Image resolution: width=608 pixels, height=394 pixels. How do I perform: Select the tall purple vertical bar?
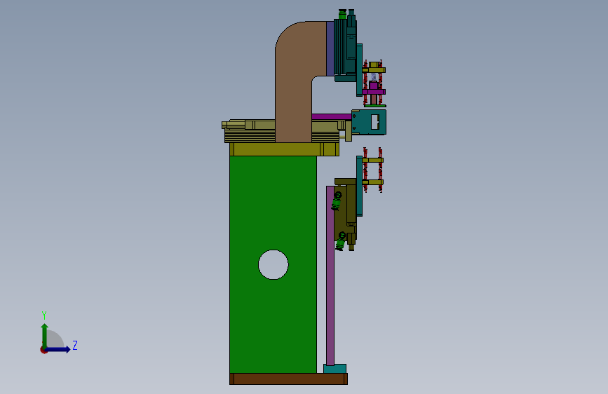click(x=330, y=276)
